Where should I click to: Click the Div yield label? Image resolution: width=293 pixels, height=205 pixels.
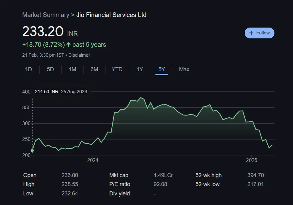coord(119,194)
